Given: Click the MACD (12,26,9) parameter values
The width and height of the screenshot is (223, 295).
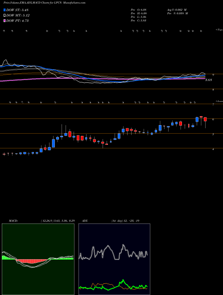Looking at the screenshot, I should [58, 220].
